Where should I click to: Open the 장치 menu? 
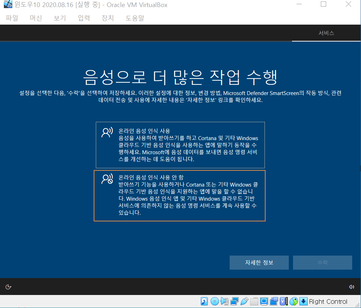click(108, 18)
